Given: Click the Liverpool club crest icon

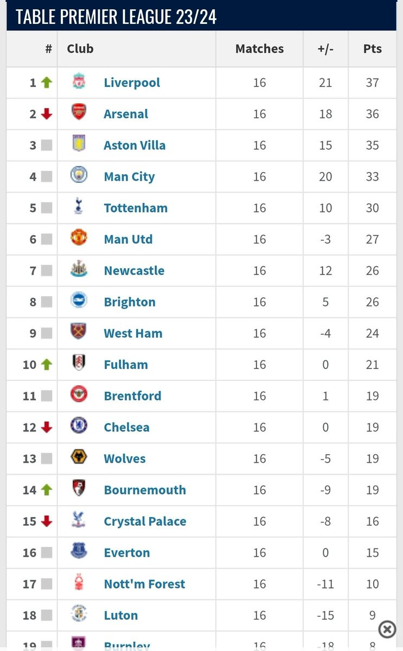Looking at the screenshot, I should [79, 82].
